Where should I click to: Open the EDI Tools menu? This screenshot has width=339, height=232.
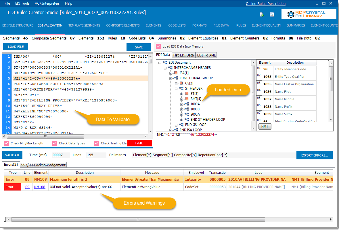coord(22,3)
